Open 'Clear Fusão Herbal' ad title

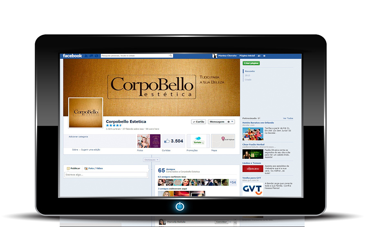point(254,145)
